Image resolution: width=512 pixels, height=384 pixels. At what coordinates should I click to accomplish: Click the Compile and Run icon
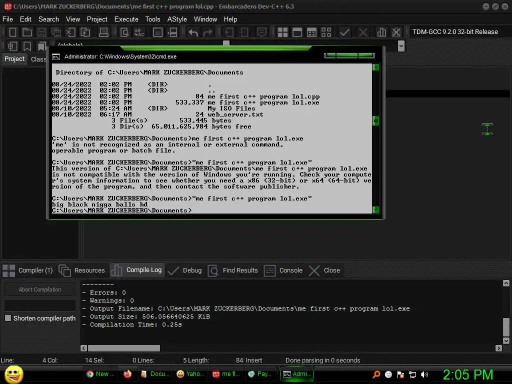point(312,32)
